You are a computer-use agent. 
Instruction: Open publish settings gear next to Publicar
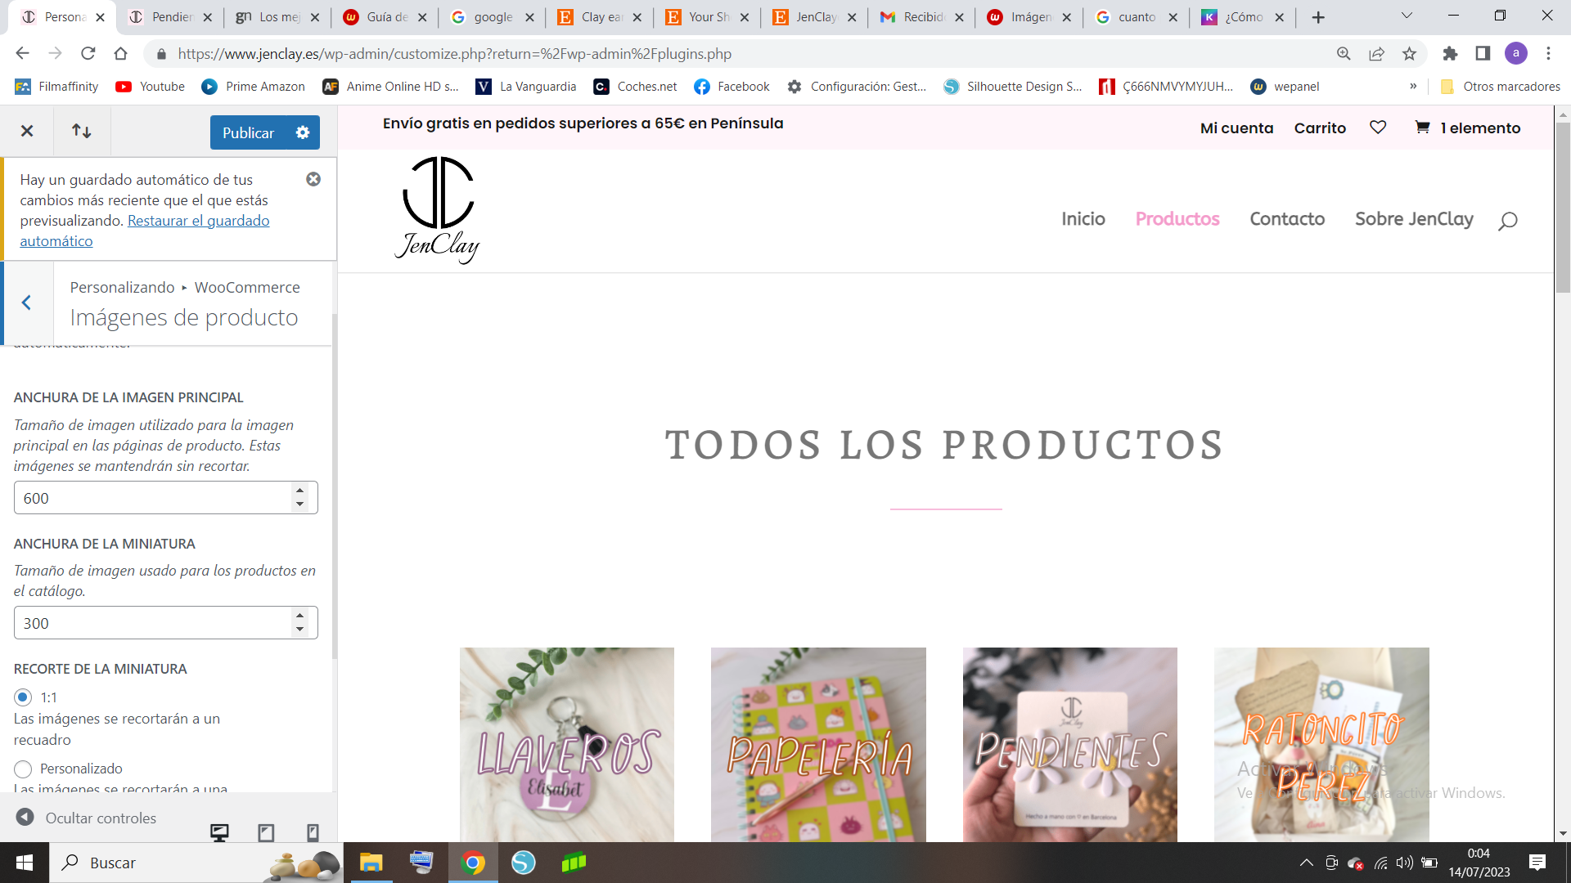point(303,132)
